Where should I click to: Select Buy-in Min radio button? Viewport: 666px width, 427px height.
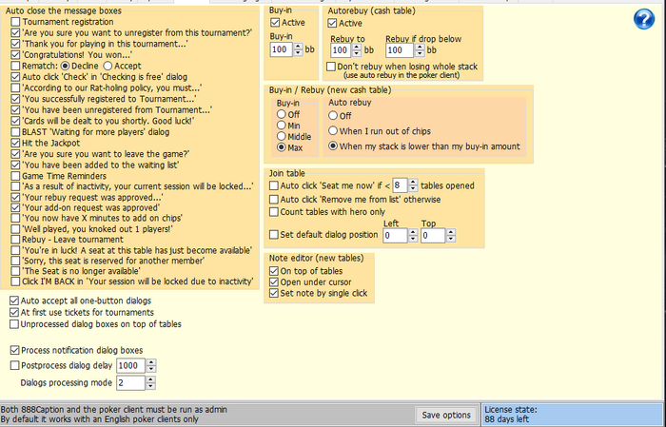282,126
